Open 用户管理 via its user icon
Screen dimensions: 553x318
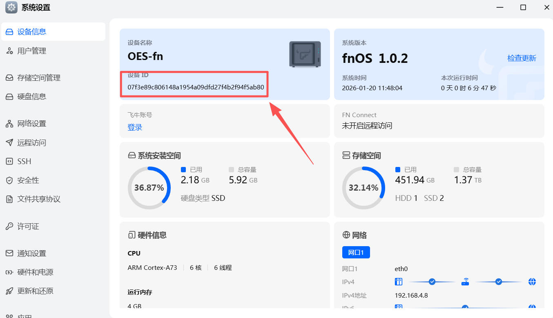tap(9, 51)
